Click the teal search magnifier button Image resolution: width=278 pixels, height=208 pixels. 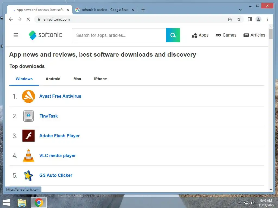(x=173, y=35)
